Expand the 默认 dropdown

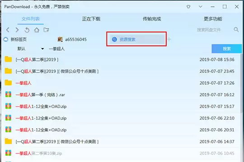click(30, 49)
